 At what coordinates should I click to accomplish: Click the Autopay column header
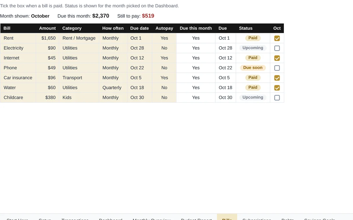tap(164, 28)
